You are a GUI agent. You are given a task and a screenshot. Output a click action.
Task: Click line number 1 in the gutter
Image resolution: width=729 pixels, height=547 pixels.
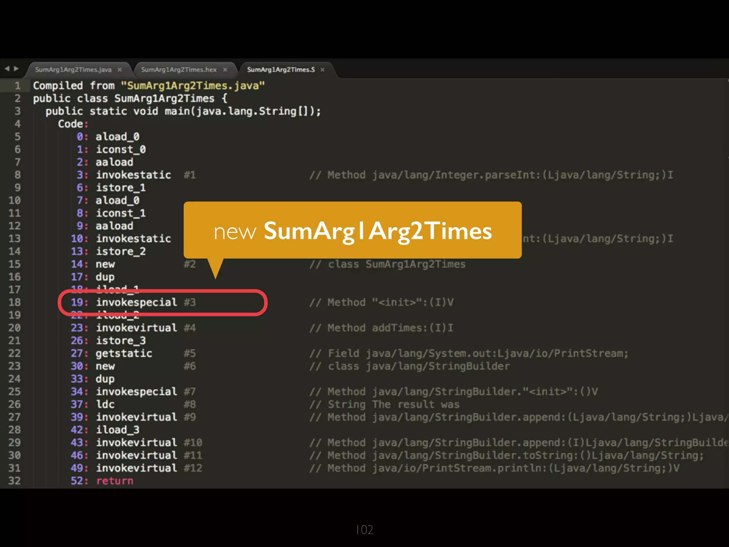coord(17,86)
